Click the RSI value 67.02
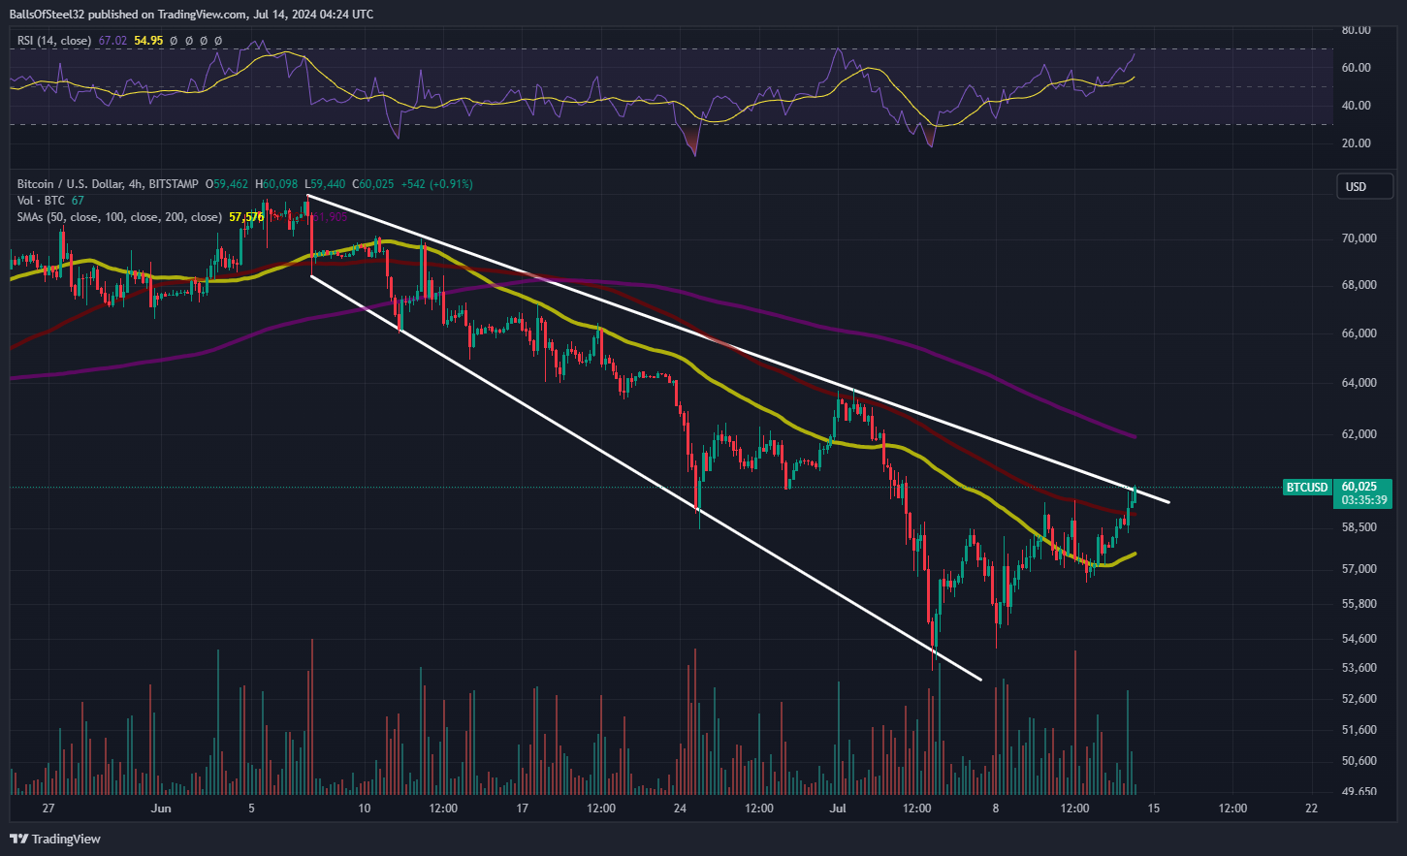The width and height of the screenshot is (1407, 856). pyautogui.click(x=112, y=41)
